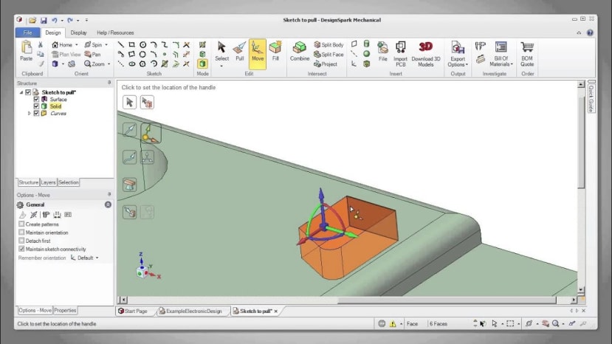The image size is (612, 344).
Task: Click the Open folder icon
Action: [32, 21]
